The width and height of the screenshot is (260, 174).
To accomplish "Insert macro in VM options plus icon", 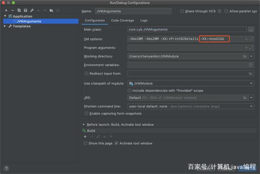I will point(246,39).
